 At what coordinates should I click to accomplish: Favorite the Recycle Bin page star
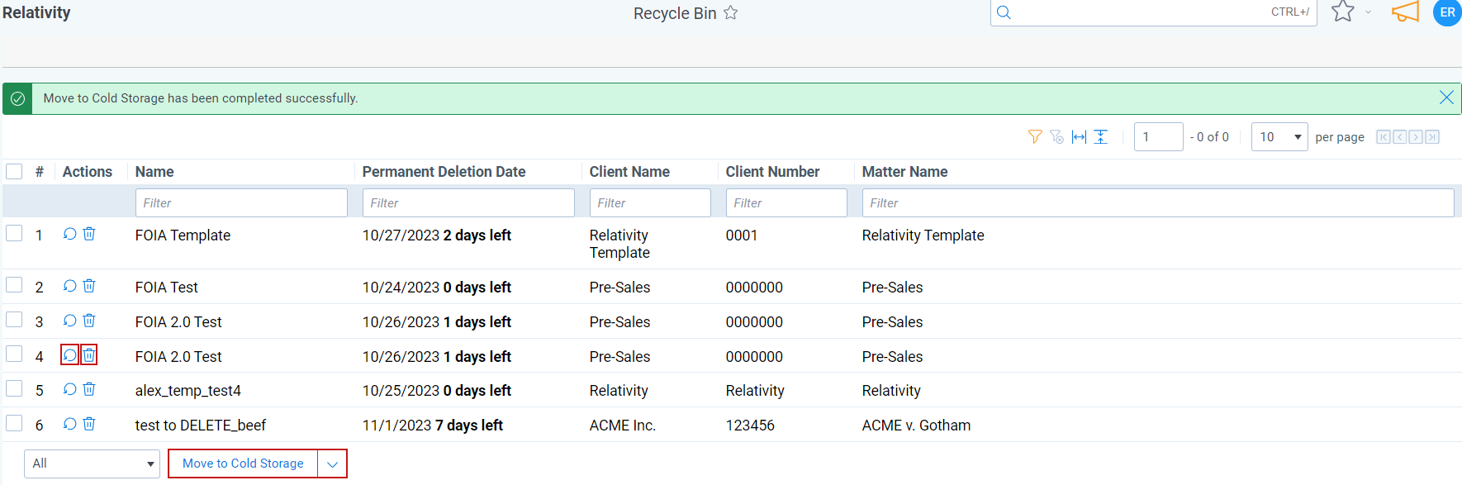tap(730, 12)
